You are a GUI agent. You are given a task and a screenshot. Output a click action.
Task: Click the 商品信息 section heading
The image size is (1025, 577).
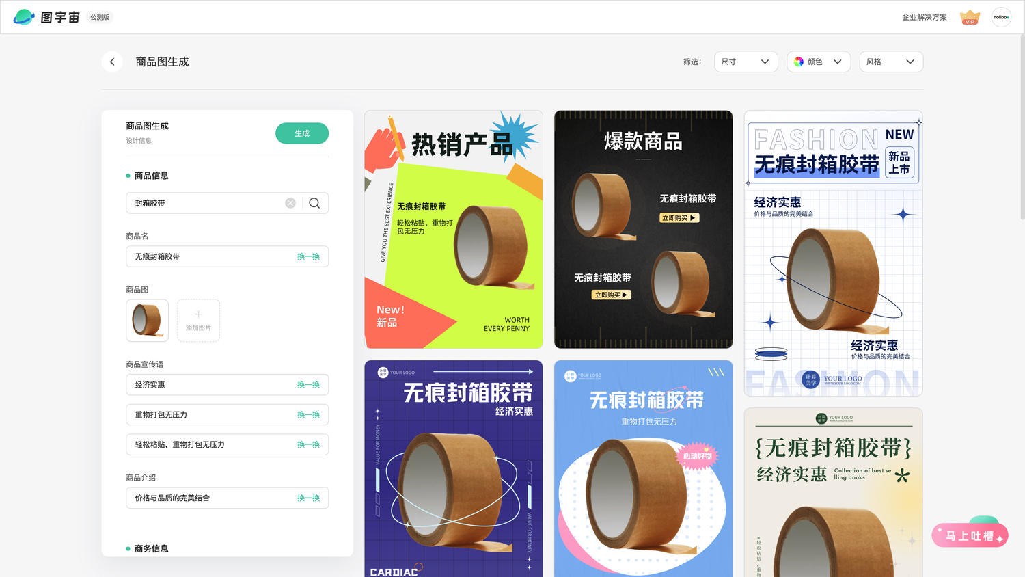151,176
